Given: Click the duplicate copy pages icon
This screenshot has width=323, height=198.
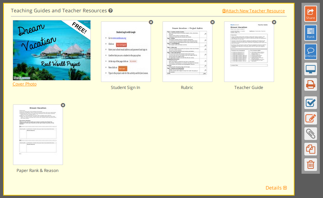Looking at the screenshot, I should click(x=310, y=149).
